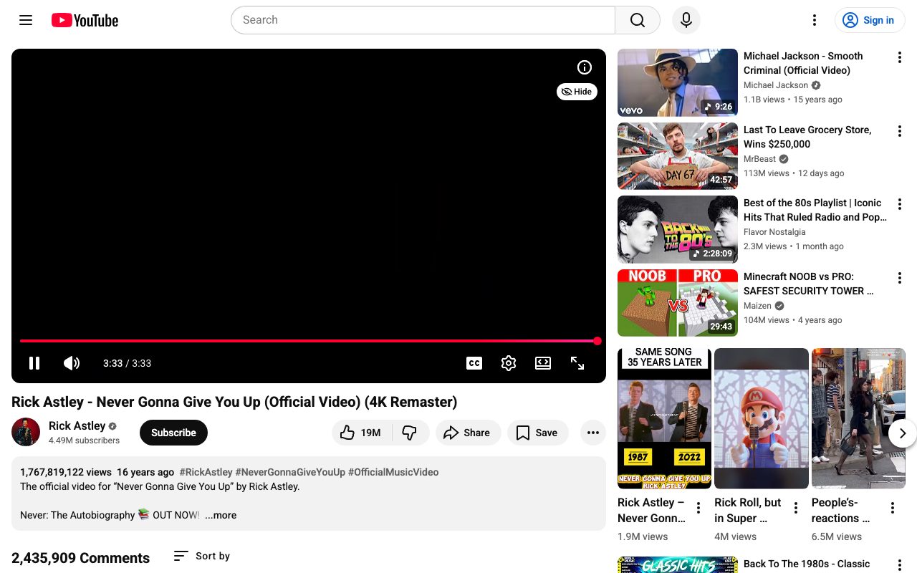Click the #OfficialMusicVideo hashtag

coord(393,472)
